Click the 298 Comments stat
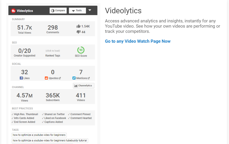The width and height of the screenshot is (229, 144). pos(53,29)
